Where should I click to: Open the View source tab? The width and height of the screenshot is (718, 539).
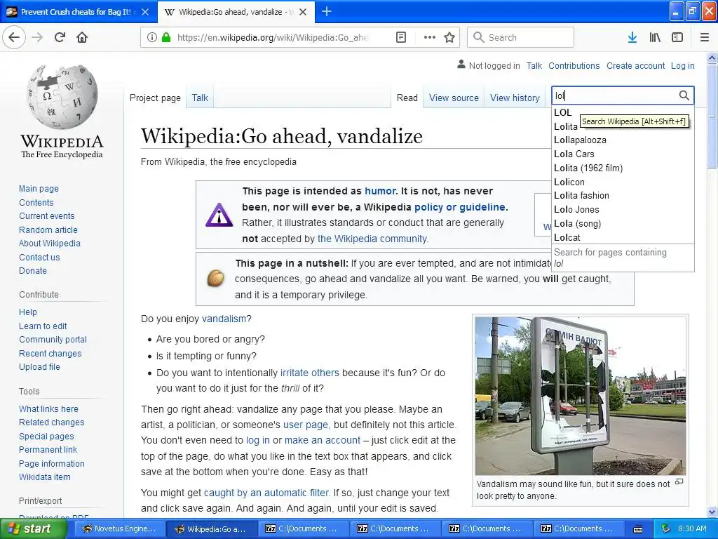pyautogui.click(x=454, y=98)
